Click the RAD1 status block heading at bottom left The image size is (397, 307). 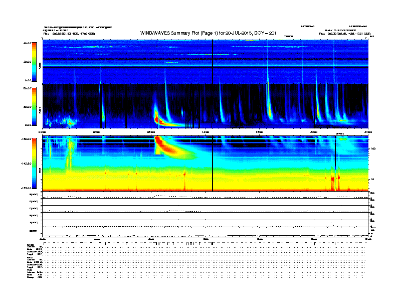(x=31, y=258)
